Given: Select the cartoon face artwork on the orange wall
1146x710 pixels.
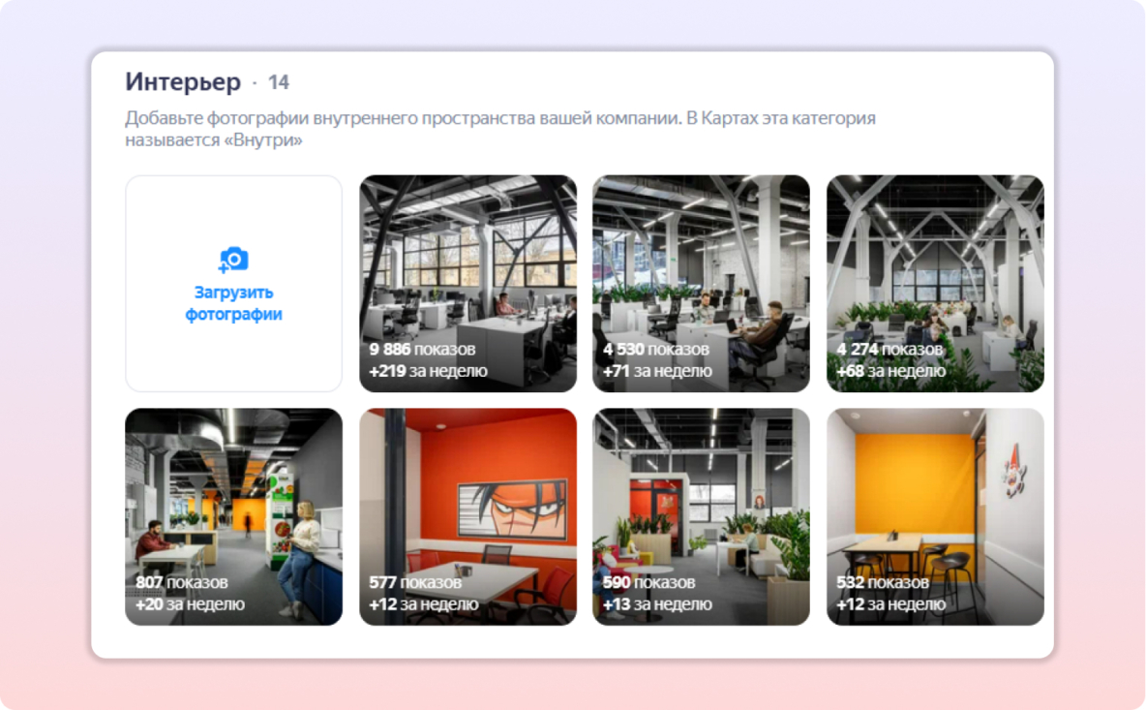Looking at the screenshot, I should pos(512,509).
